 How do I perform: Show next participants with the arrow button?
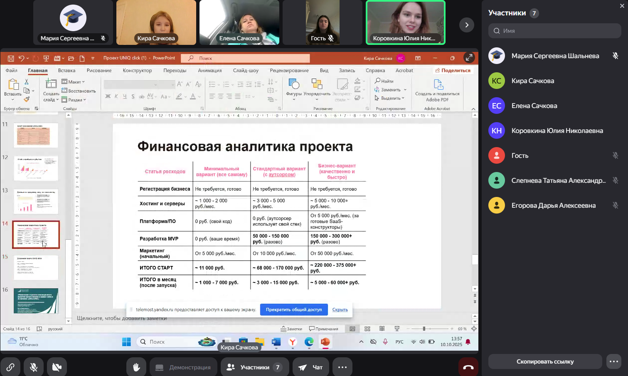click(x=466, y=25)
